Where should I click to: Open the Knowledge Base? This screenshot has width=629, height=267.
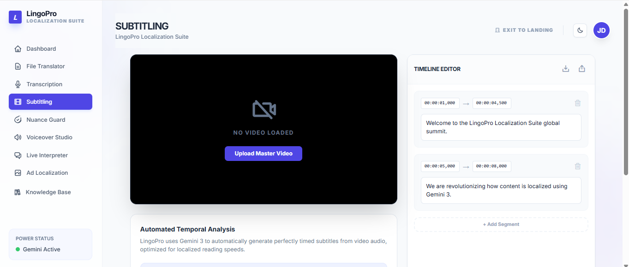[48, 192]
